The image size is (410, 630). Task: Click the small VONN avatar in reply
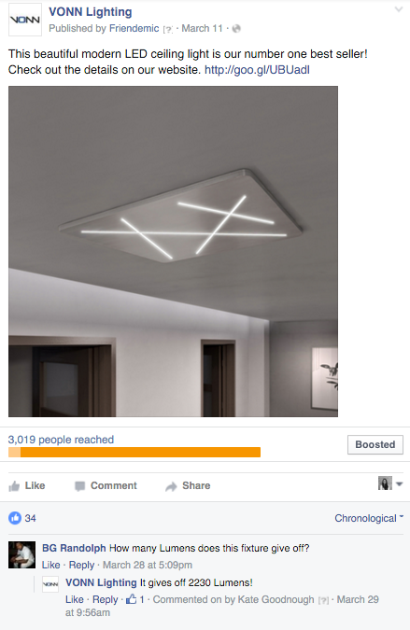click(x=50, y=584)
